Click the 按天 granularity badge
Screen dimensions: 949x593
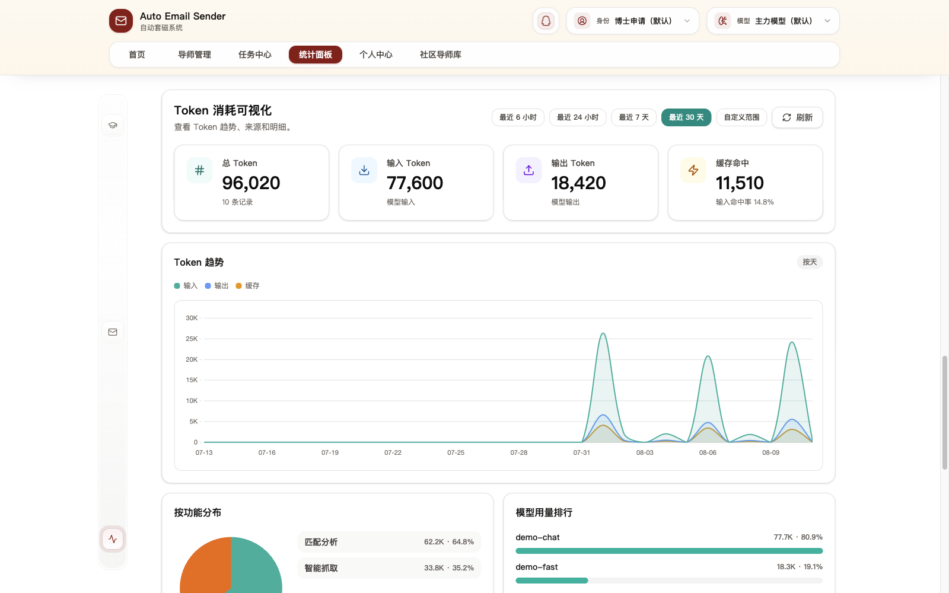810,262
